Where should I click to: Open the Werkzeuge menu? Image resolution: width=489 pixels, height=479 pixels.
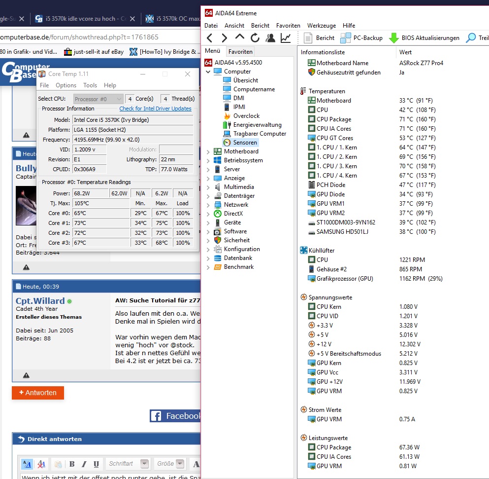[x=322, y=26]
